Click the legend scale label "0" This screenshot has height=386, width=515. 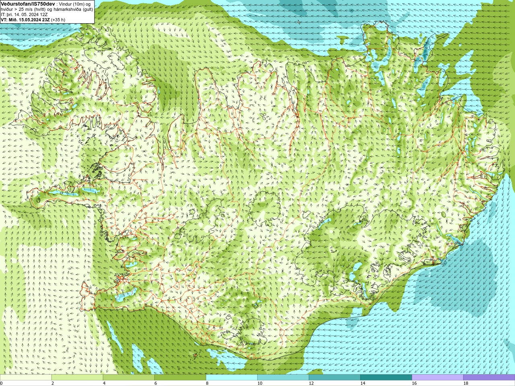point(1,383)
